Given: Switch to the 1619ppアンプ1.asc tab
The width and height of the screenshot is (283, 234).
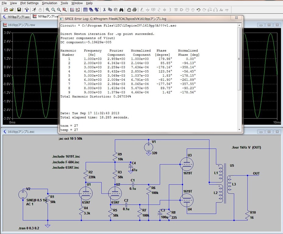Looking at the screenshot, I should 16,16.
